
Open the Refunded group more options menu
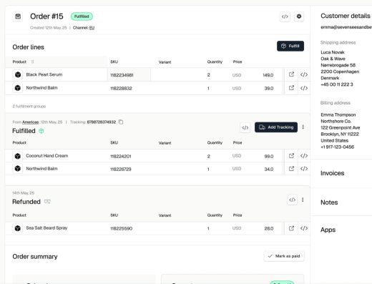pyautogui.click(x=303, y=200)
